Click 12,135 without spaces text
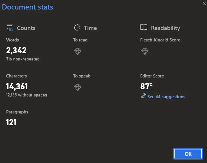Image resolution: width=207 pixels, height=163 pixels. pos(27,95)
